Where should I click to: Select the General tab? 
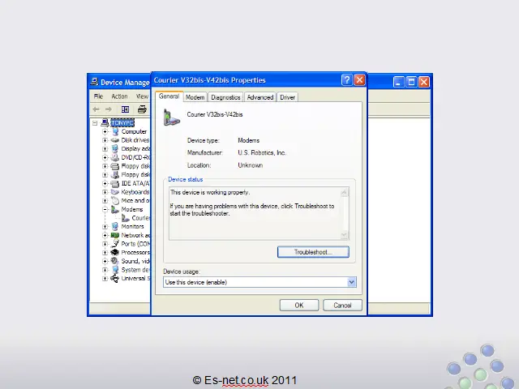click(169, 96)
